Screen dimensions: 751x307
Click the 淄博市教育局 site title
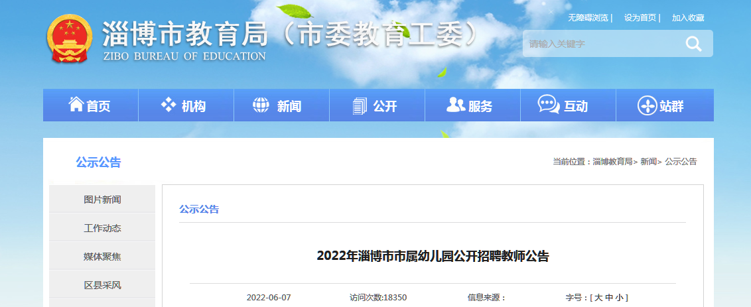pyautogui.click(x=184, y=35)
